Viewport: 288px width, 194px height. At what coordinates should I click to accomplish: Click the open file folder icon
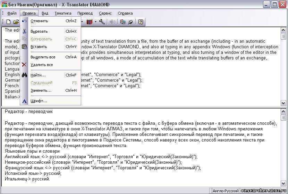16,22
